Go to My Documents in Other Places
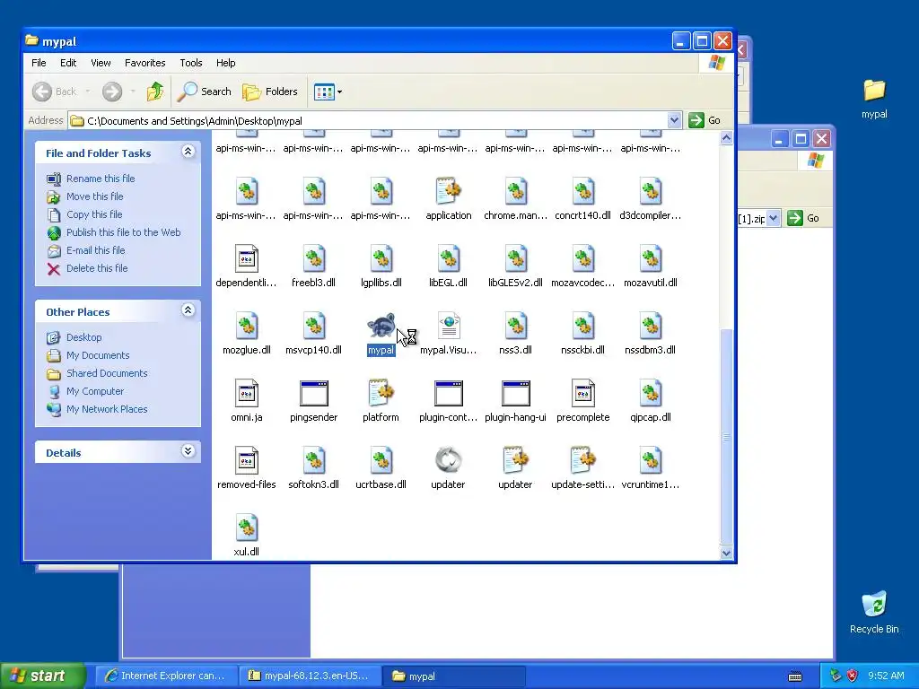The height and width of the screenshot is (689, 919). (x=97, y=355)
